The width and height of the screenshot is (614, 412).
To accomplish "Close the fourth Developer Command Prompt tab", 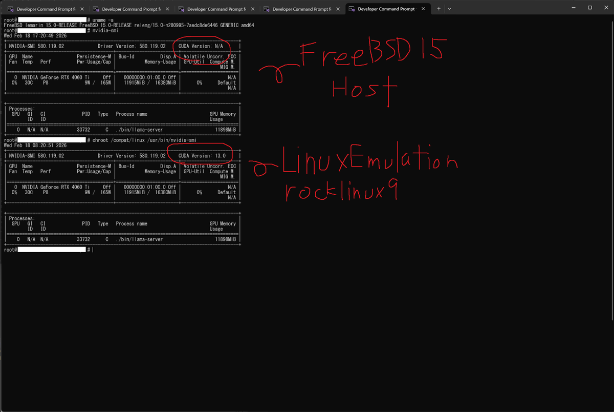I will click(x=338, y=9).
